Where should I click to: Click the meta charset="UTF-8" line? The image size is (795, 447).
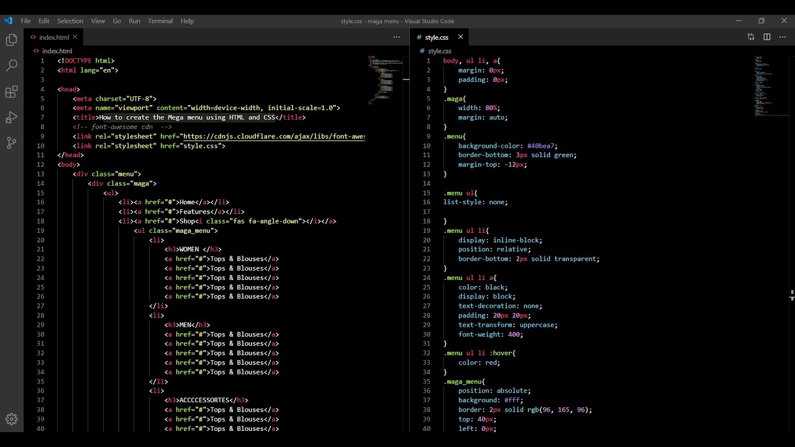[114, 98]
